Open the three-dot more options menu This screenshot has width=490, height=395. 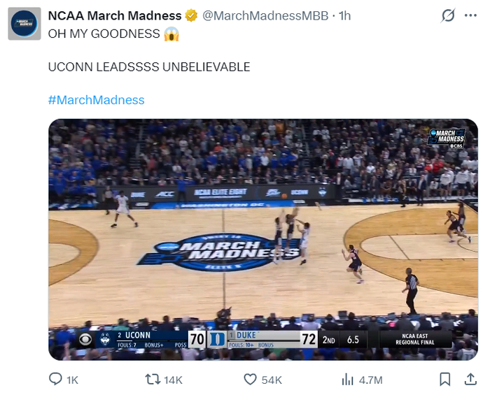470,15
